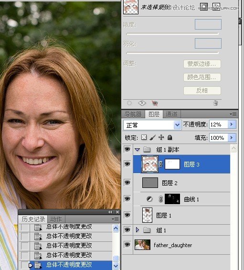
Task: Select the father_daughter layer thumbnail
Action: [x=142, y=245]
